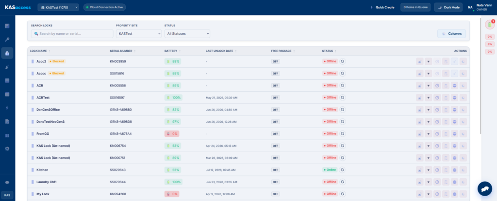Click the unlock icon for Kitchen
This screenshot has height=201, width=497.
[x=420, y=170]
